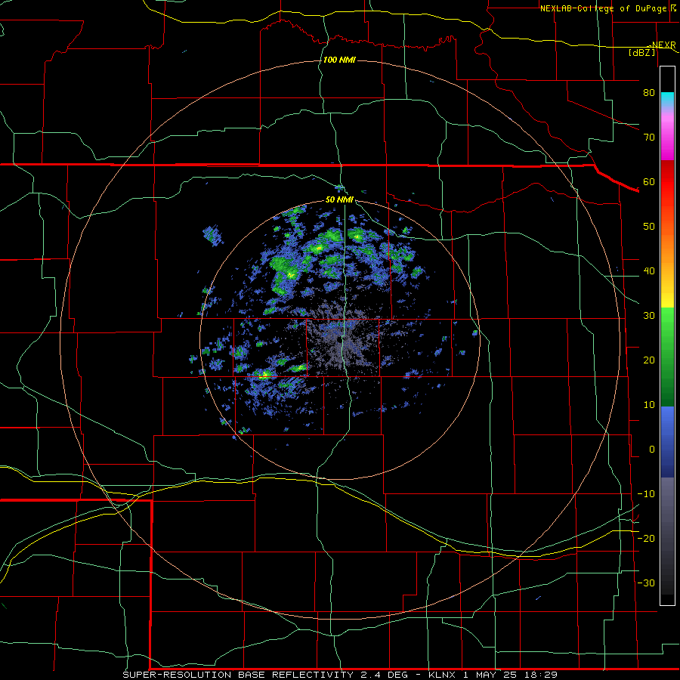Viewport: 680px width, 680px height.
Task: Click the 40 value on the dBZ scale
Action: pos(649,271)
